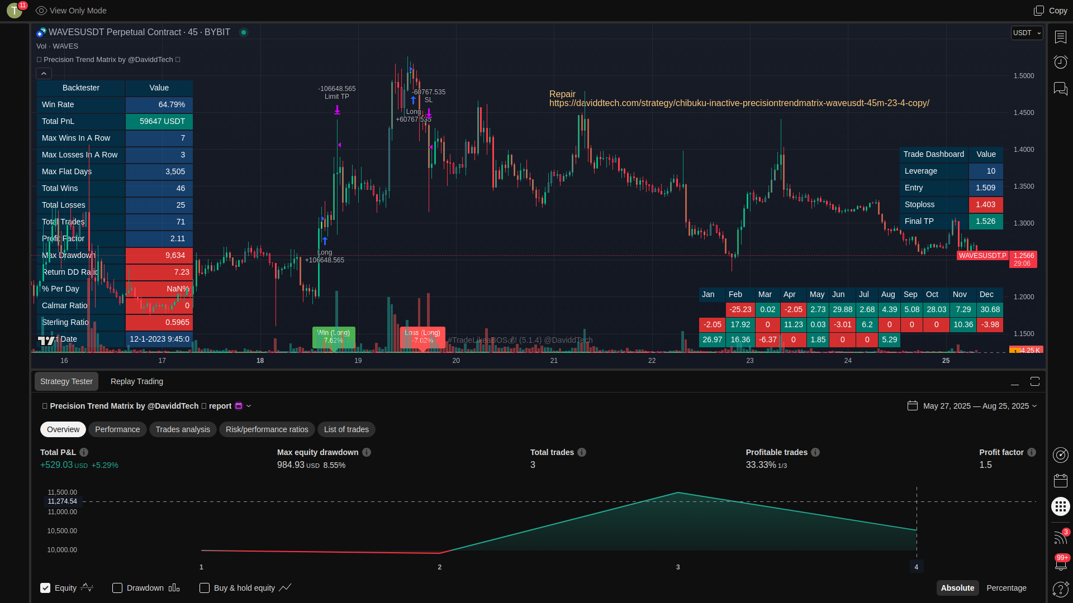Enable the Drawdown checkbox
Screen dimensions: 1073x603
pos(117,588)
